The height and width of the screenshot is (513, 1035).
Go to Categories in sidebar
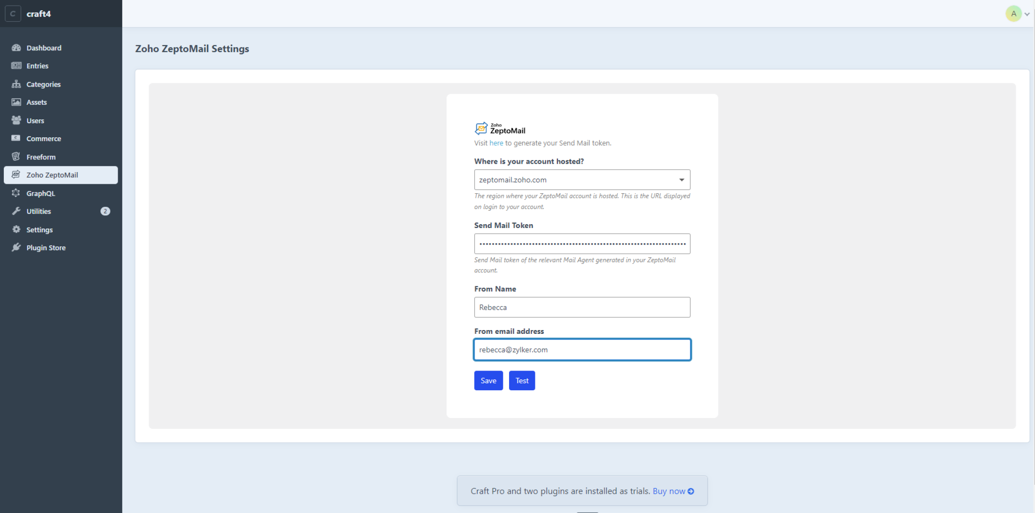click(61, 84)
